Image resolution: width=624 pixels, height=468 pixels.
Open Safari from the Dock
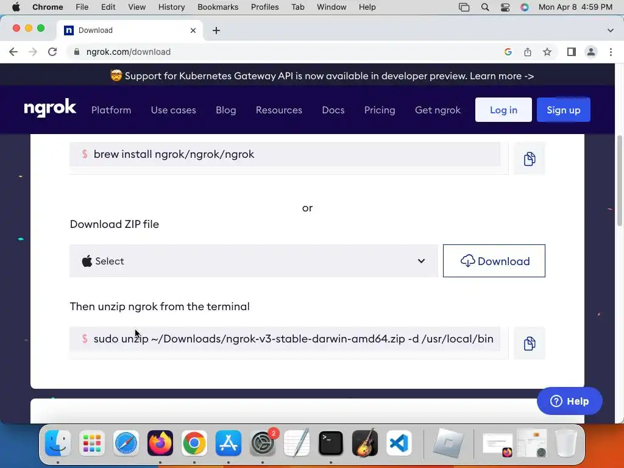[126, 442]
